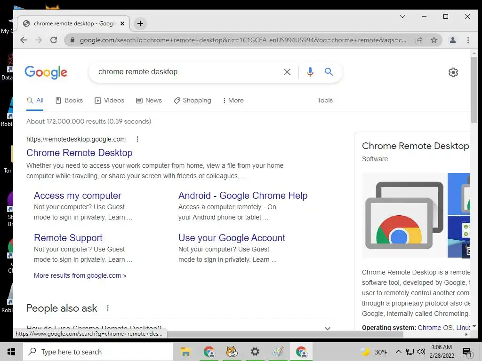Open the Scratch cat taskbar app

tap(232, 352)
